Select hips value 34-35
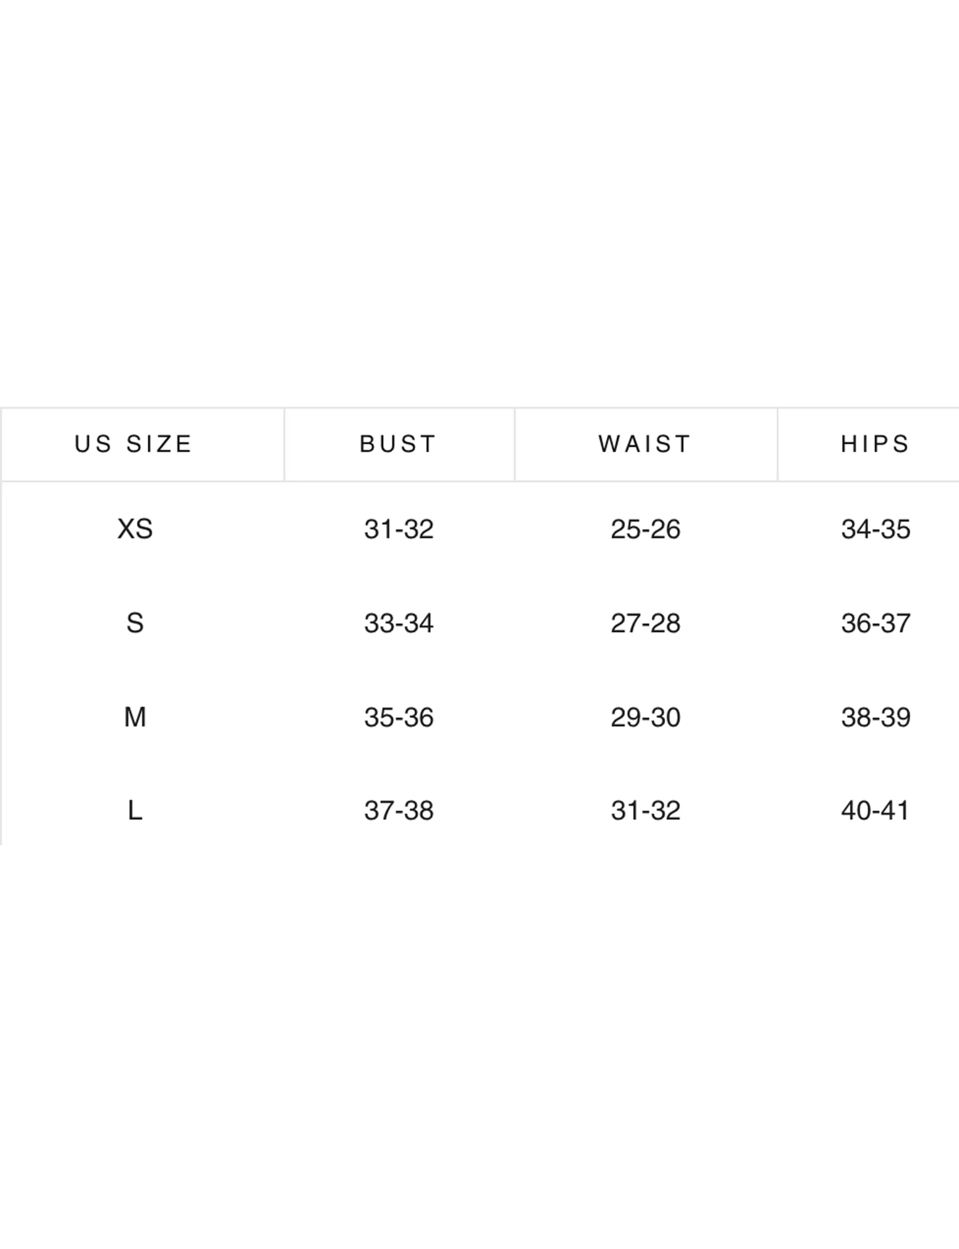 (x=876, y=529)
